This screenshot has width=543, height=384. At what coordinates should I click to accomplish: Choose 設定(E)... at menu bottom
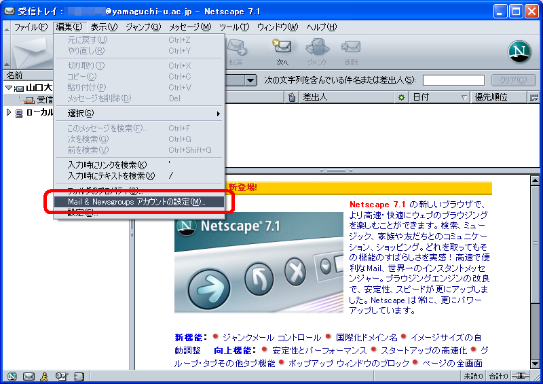pyautogui.click(x=139, y=213)
